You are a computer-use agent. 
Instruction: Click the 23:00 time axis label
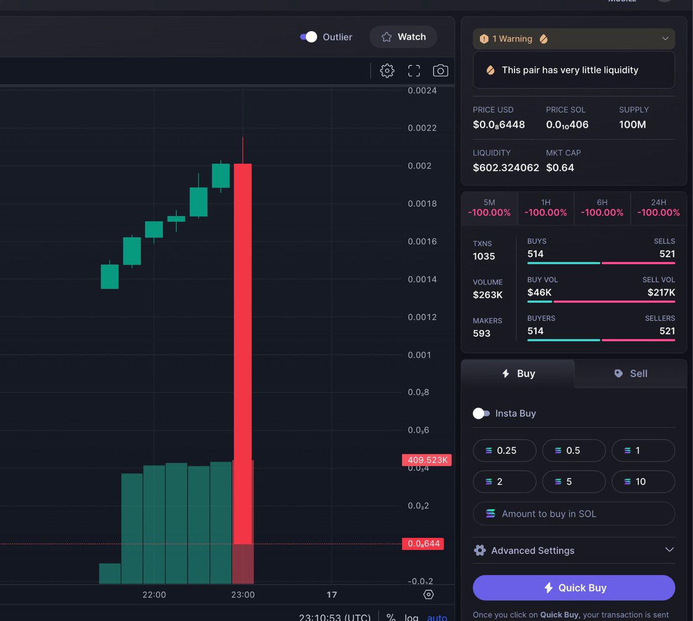[243, 594]
